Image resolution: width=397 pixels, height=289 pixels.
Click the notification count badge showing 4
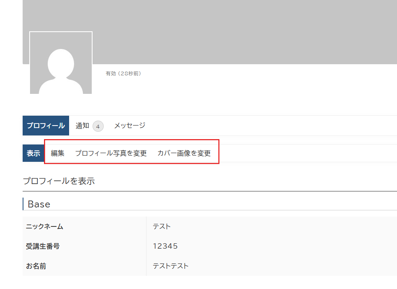pyautogui.click(x=98, y=126)
